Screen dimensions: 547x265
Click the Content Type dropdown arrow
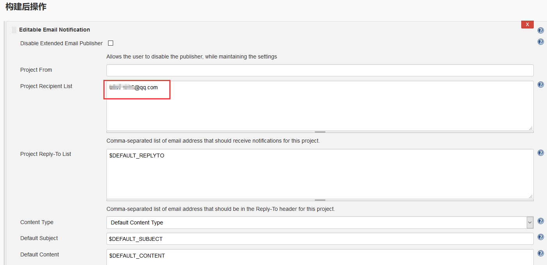[x=530, y=223]
